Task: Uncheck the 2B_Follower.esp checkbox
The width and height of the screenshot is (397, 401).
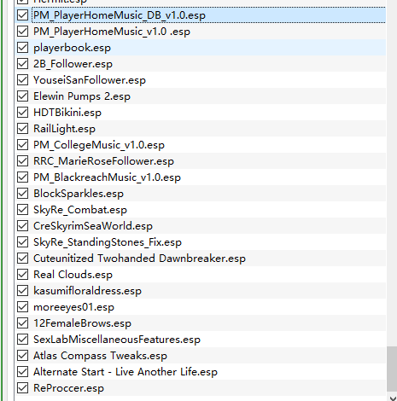Action: coord(22,64)
